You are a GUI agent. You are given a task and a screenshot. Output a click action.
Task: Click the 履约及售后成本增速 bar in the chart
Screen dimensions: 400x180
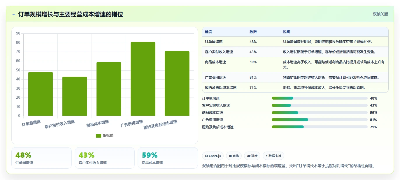click(x=177, y=84)
